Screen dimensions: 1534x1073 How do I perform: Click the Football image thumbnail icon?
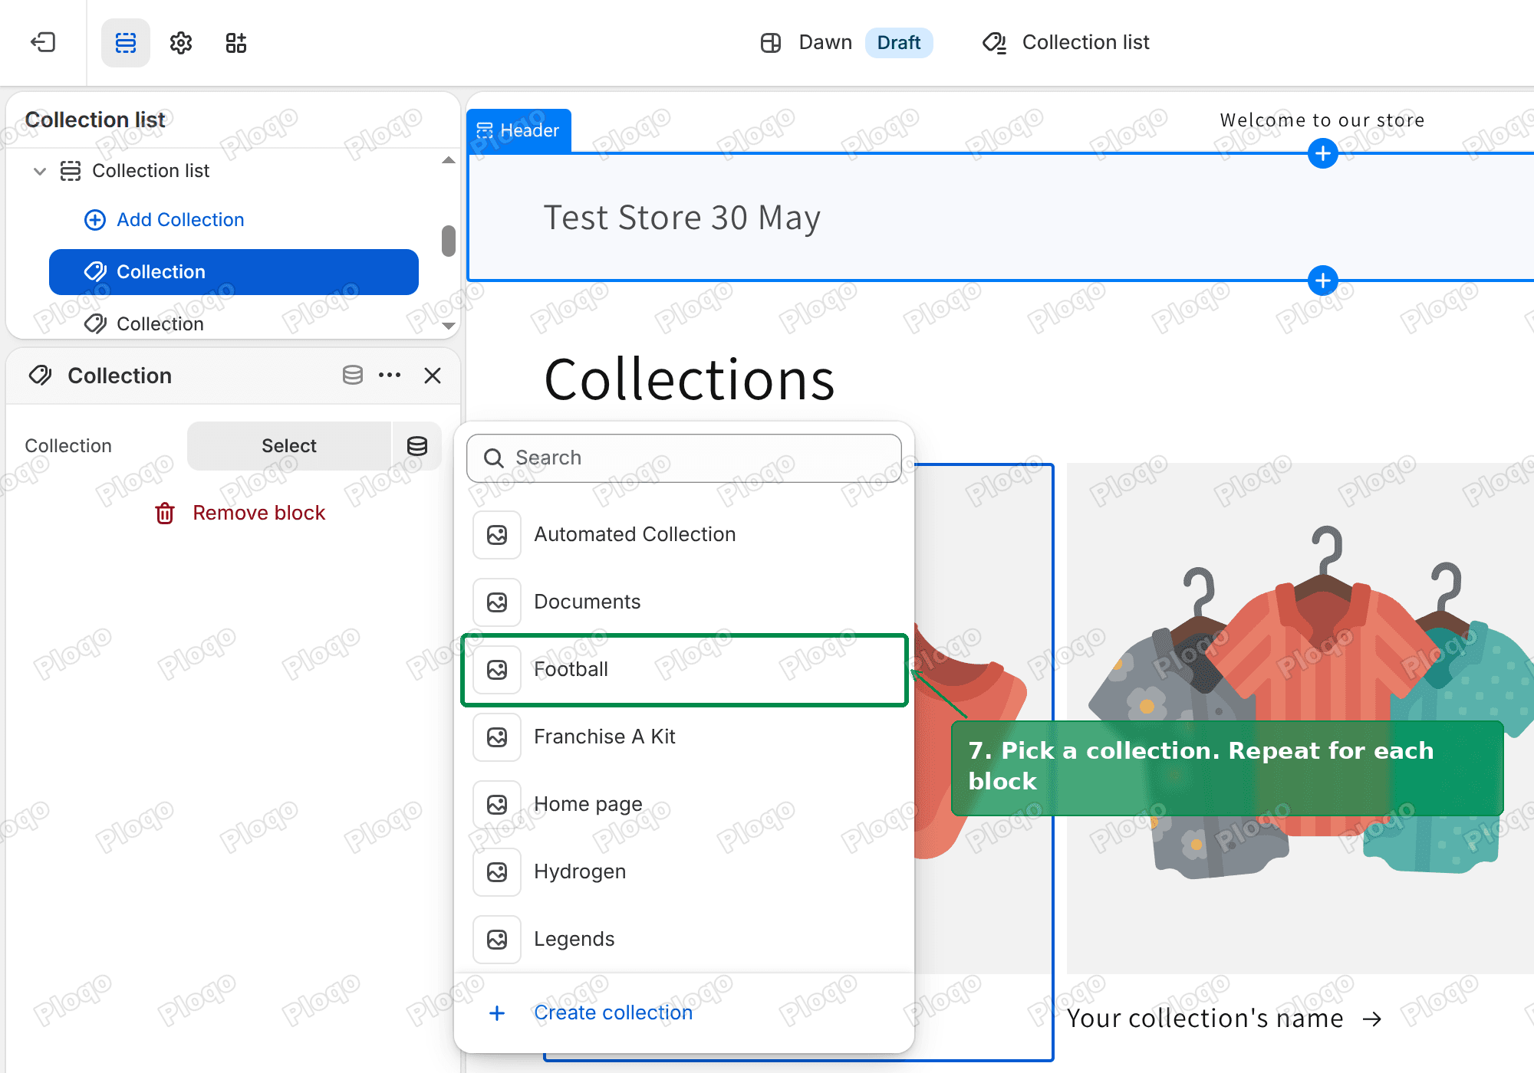click(497, 669)
